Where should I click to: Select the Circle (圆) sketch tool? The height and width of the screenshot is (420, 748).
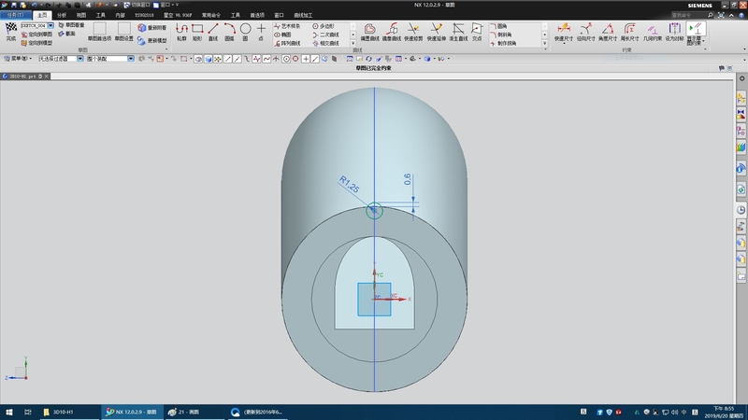click(x=245, y=30)
